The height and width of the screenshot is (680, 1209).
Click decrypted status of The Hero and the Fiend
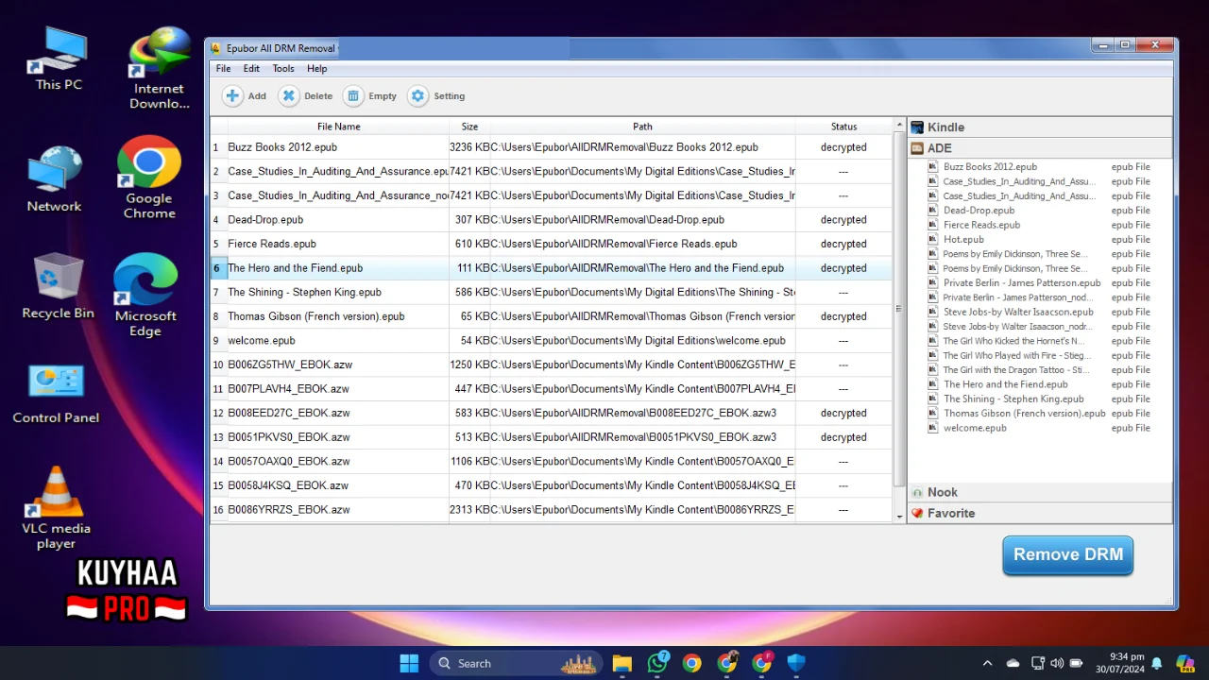pos(843,268)
